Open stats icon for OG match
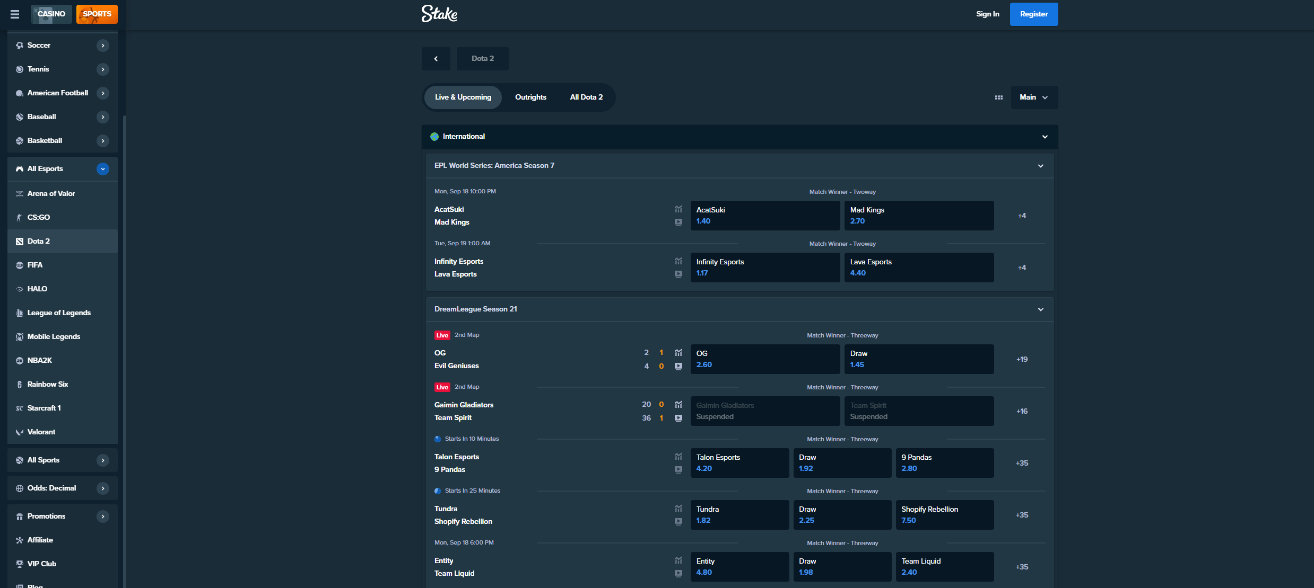Image resolution: width=1314 pixels, height=588 pixels. pos(678,353)
